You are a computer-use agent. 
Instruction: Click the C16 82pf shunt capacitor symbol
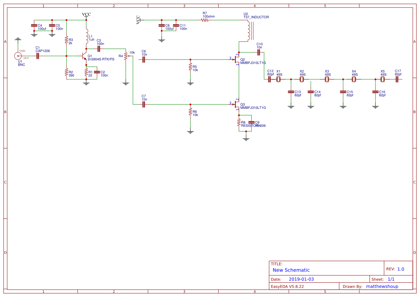pos(375,92)
